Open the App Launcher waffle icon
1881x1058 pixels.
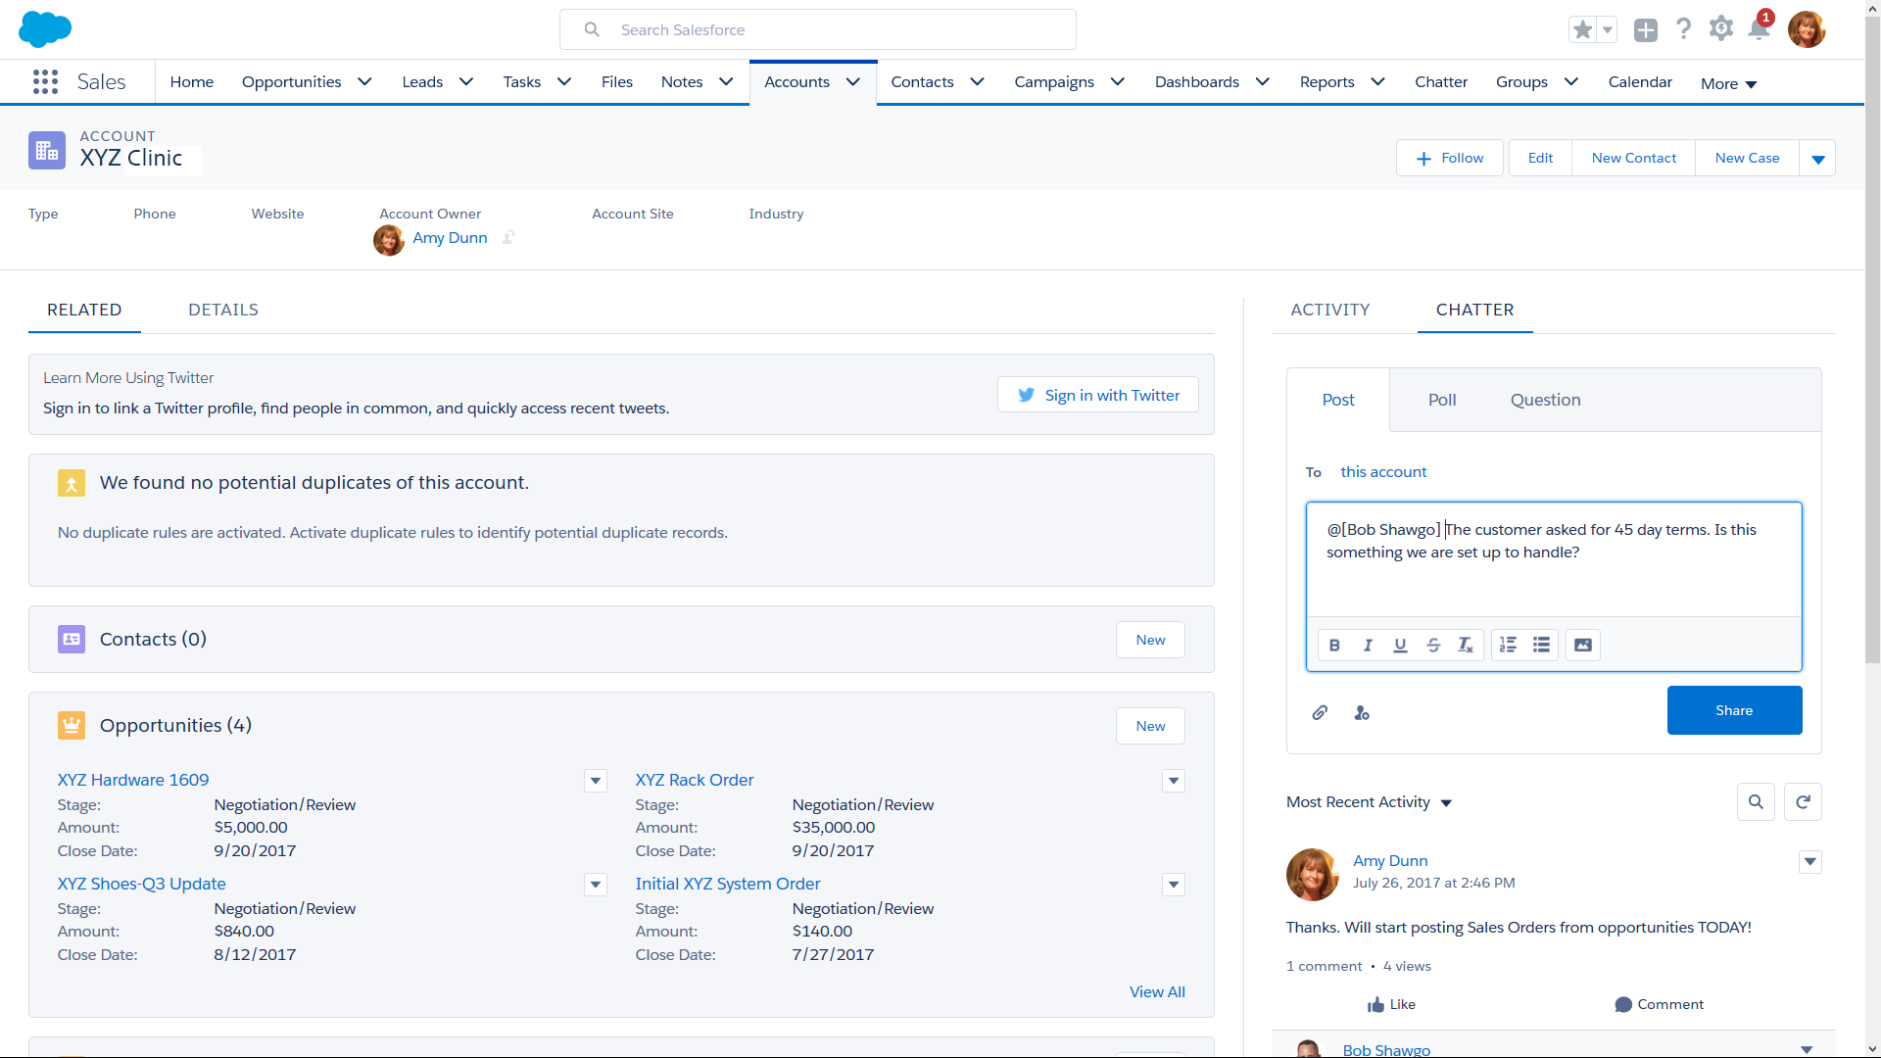pos(45,81)
